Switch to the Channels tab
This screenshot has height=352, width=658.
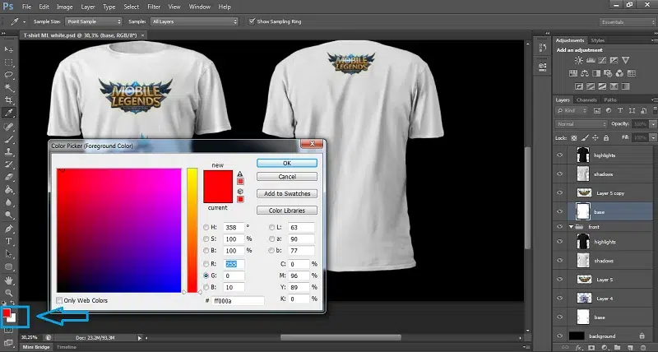click(586, 100)
